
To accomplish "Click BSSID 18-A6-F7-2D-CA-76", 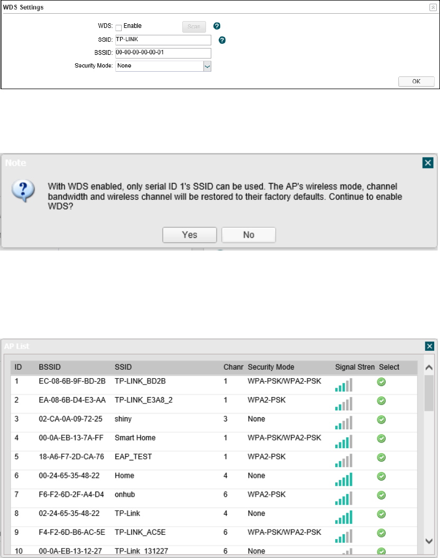I will (72, 457).
